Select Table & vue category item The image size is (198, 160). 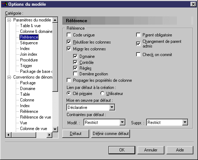pyautogui.click(x=30, y=26)
